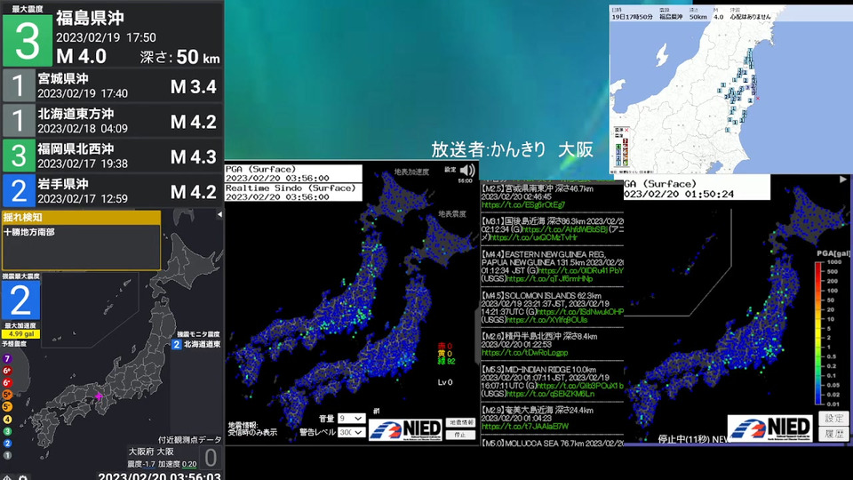Click the 停止 stop button

460,435
